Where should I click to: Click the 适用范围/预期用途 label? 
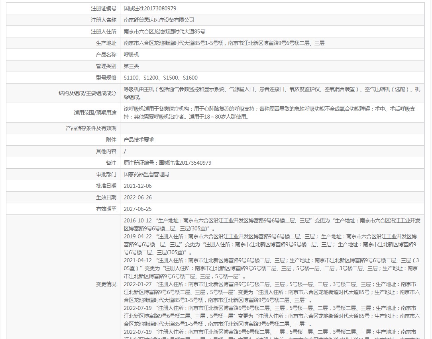[95, 113]
